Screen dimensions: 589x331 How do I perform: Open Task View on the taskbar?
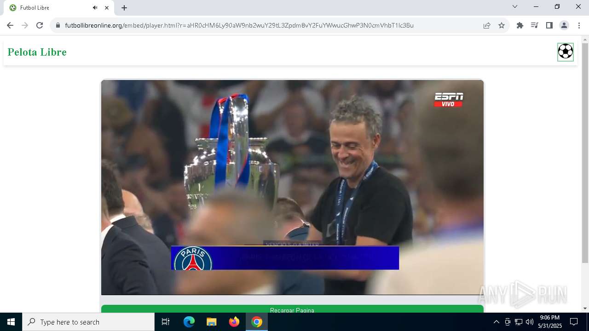tap(166, 322)
